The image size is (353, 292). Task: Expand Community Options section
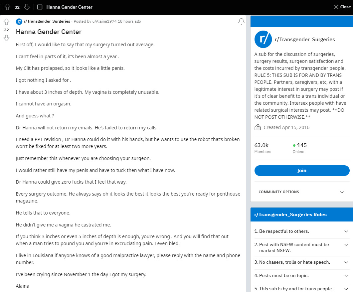(301, 192)
